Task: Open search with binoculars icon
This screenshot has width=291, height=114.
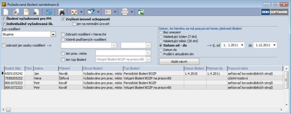Action: 61,12
